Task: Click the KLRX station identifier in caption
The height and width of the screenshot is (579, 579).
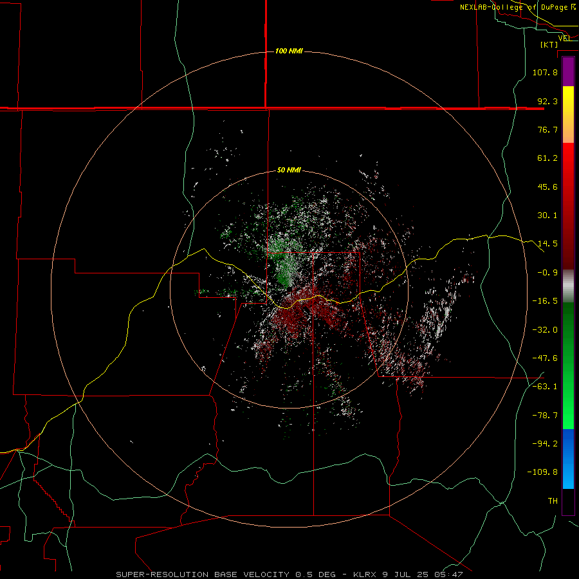Action: pyautogui.click(x=365, y=574)
